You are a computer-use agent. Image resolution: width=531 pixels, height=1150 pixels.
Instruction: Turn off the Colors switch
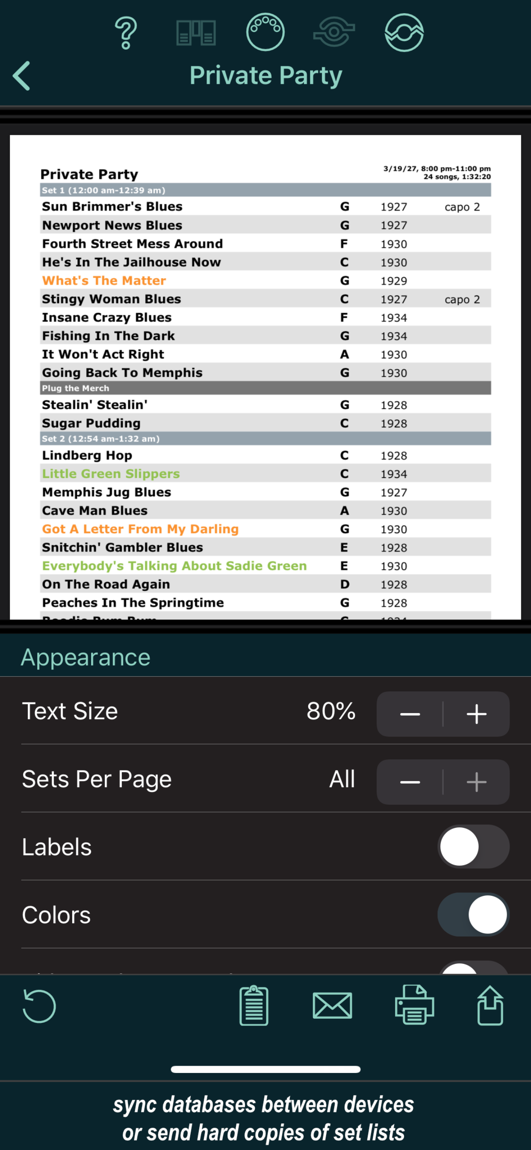(473, 914)
